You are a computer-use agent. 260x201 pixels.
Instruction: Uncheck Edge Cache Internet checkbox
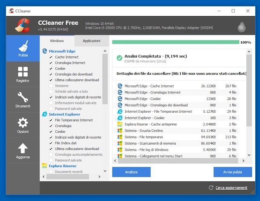click(x=51, y=57)
